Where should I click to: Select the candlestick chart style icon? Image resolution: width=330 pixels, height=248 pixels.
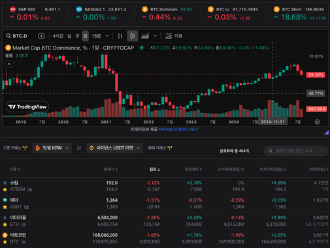133,36
